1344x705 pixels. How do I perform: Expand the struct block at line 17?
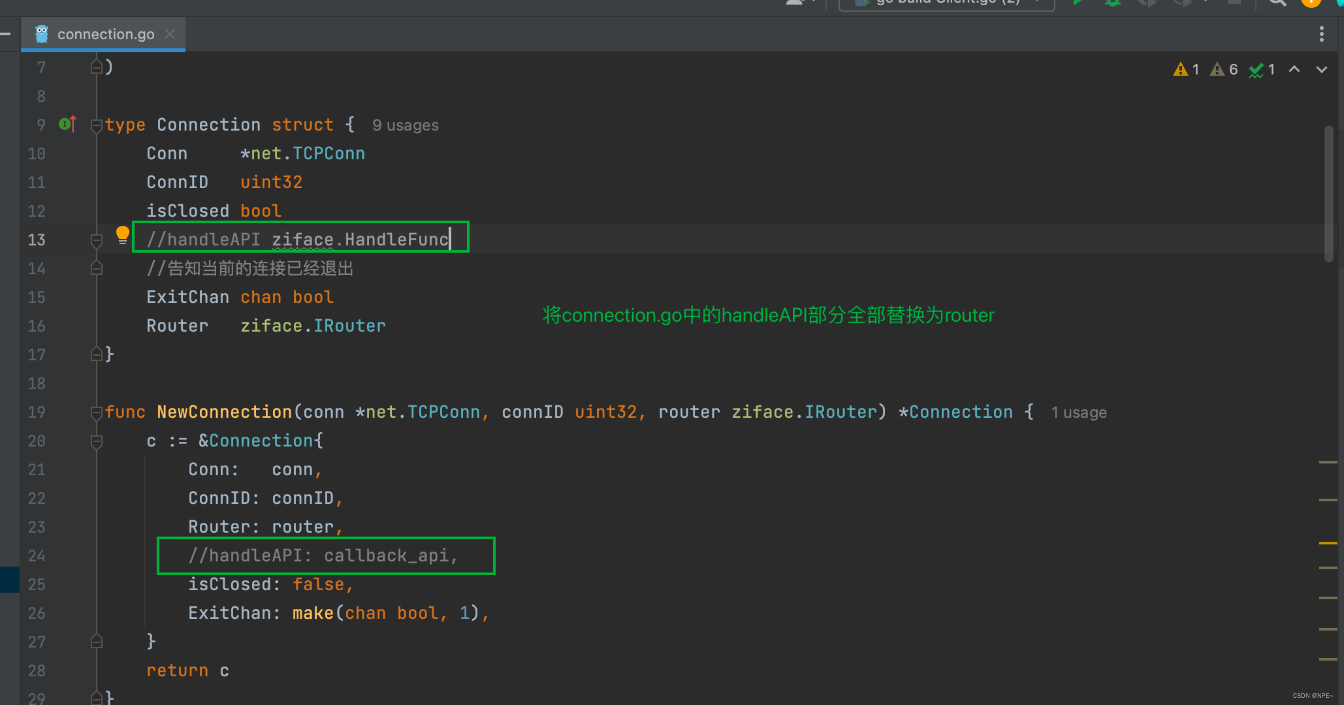tap(96, 354)
